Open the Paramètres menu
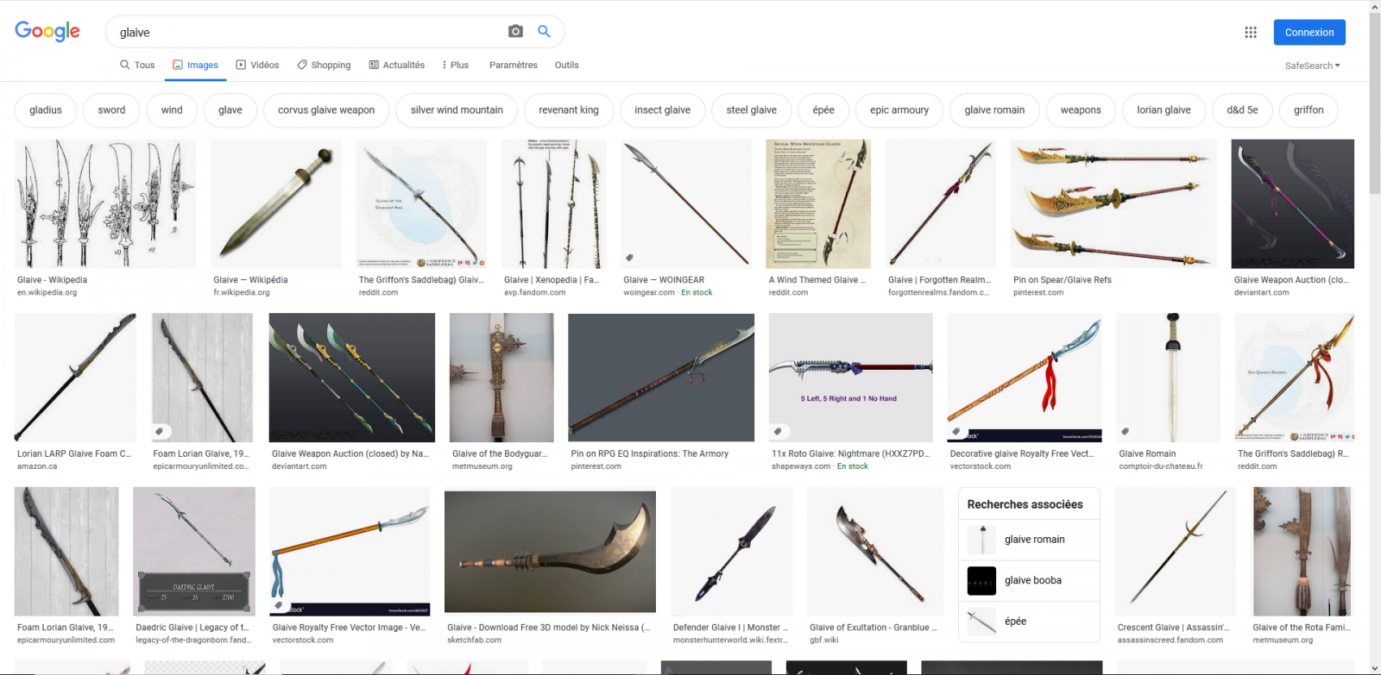1381x675 pixels. click(x=513, y=66)
